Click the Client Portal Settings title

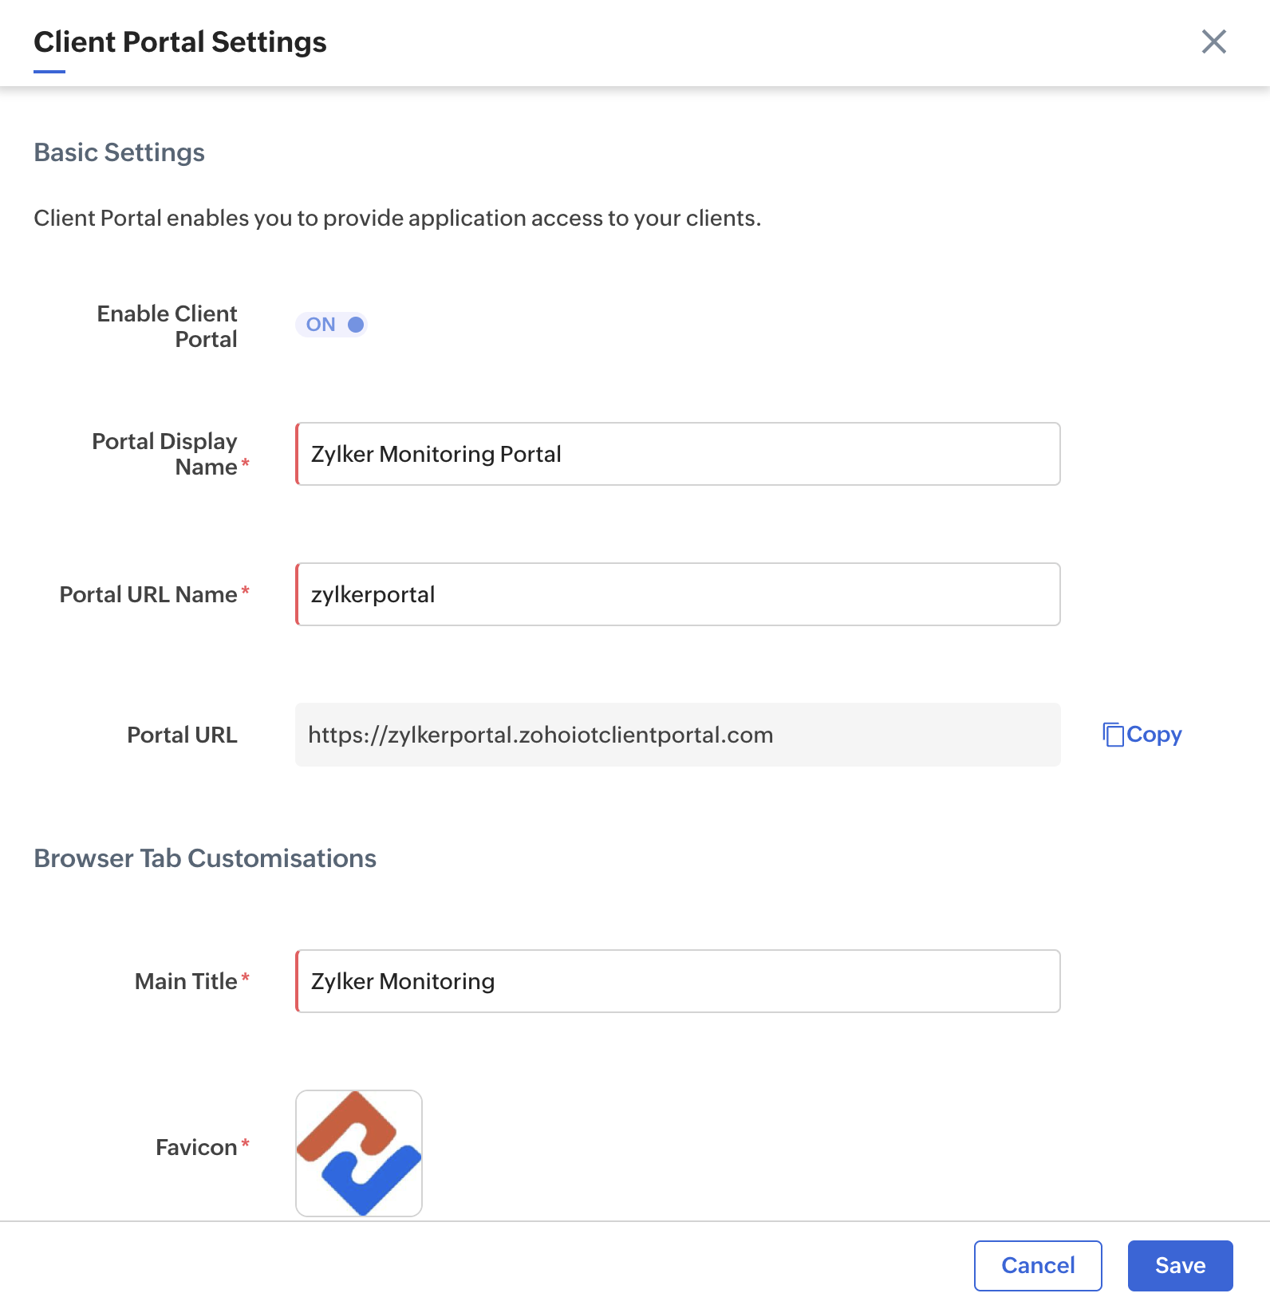pyautogui.click(x=180, y=42)
